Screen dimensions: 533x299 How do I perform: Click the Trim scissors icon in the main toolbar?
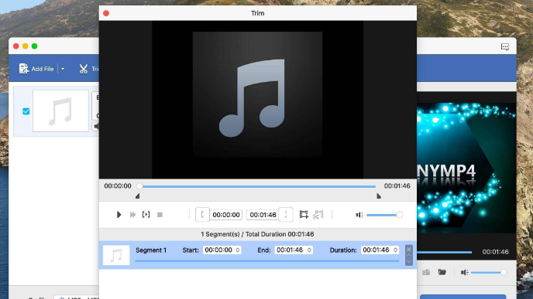(x=84, y=69)
